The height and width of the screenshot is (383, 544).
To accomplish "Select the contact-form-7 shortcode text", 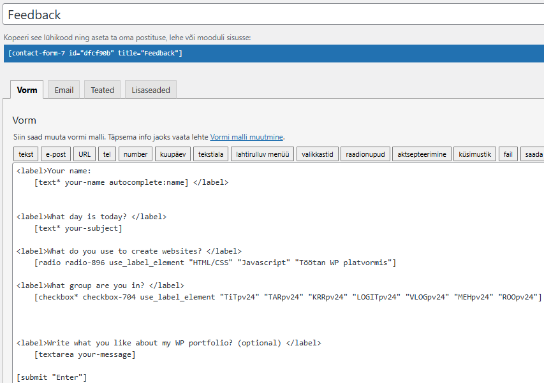I will coord(96,53).
